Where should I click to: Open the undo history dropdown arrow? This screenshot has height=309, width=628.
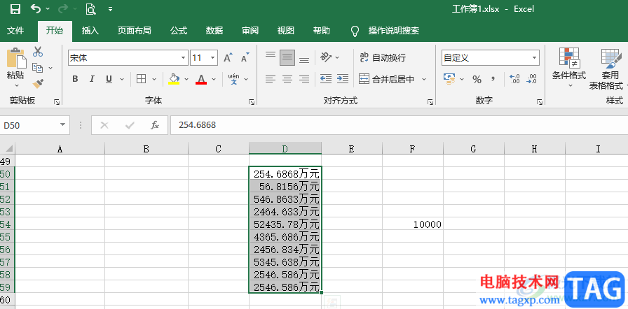pos(48,9)
